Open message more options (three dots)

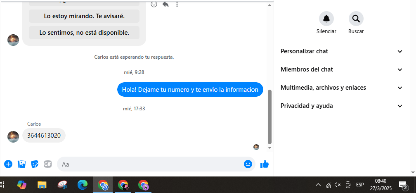click(x=177, y=4)
